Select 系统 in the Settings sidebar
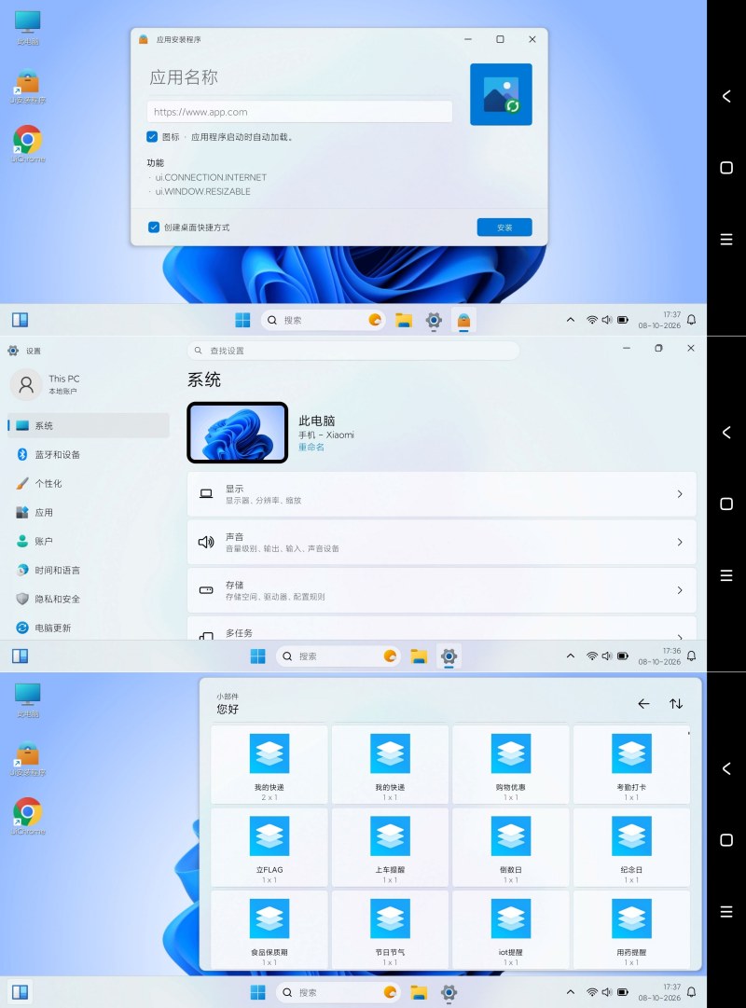 (88, 425)
